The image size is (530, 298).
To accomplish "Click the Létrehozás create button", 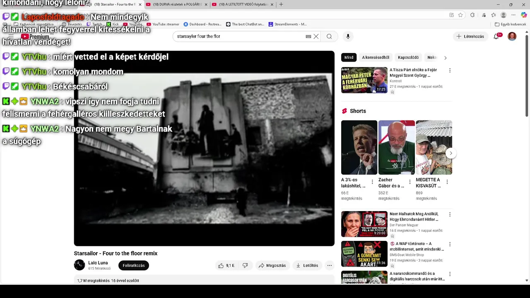I will (x=470, y=36).
